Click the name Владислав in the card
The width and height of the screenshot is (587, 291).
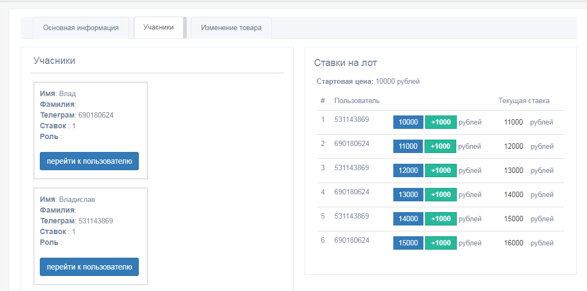pyautogui.click(x=77, y=200)
